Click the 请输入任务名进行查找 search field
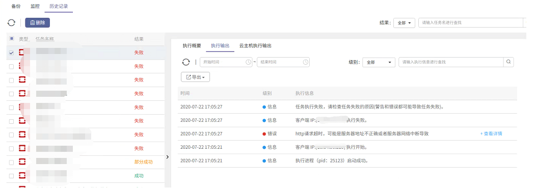The image size is (535, 188). [471, 23]
